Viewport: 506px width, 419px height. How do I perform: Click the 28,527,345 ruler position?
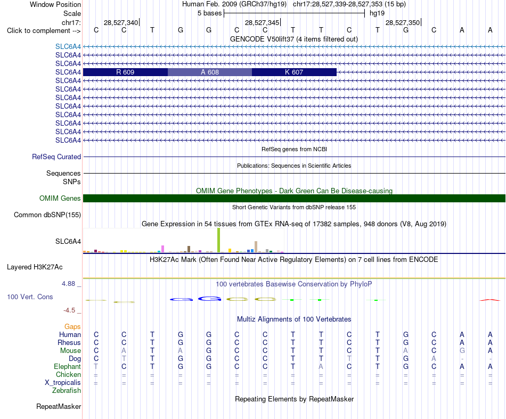point(262,22)
